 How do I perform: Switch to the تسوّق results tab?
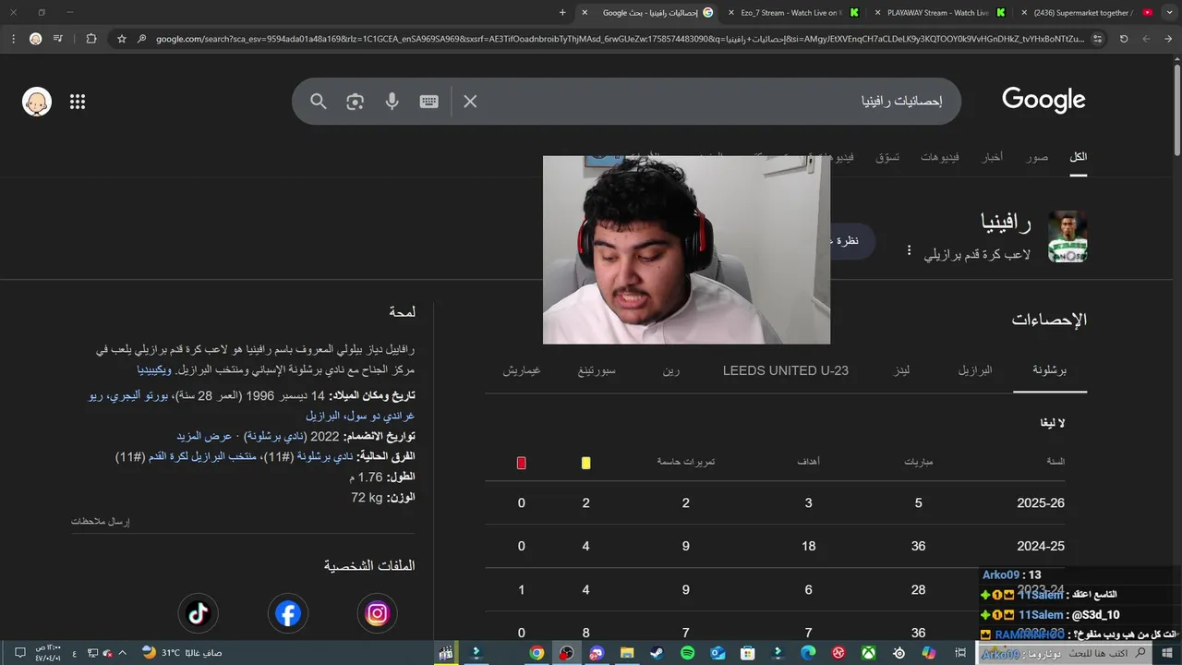tap(887, 157)
